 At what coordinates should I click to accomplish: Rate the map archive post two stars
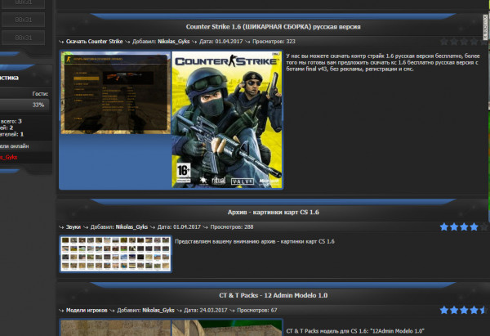(454, 226)
